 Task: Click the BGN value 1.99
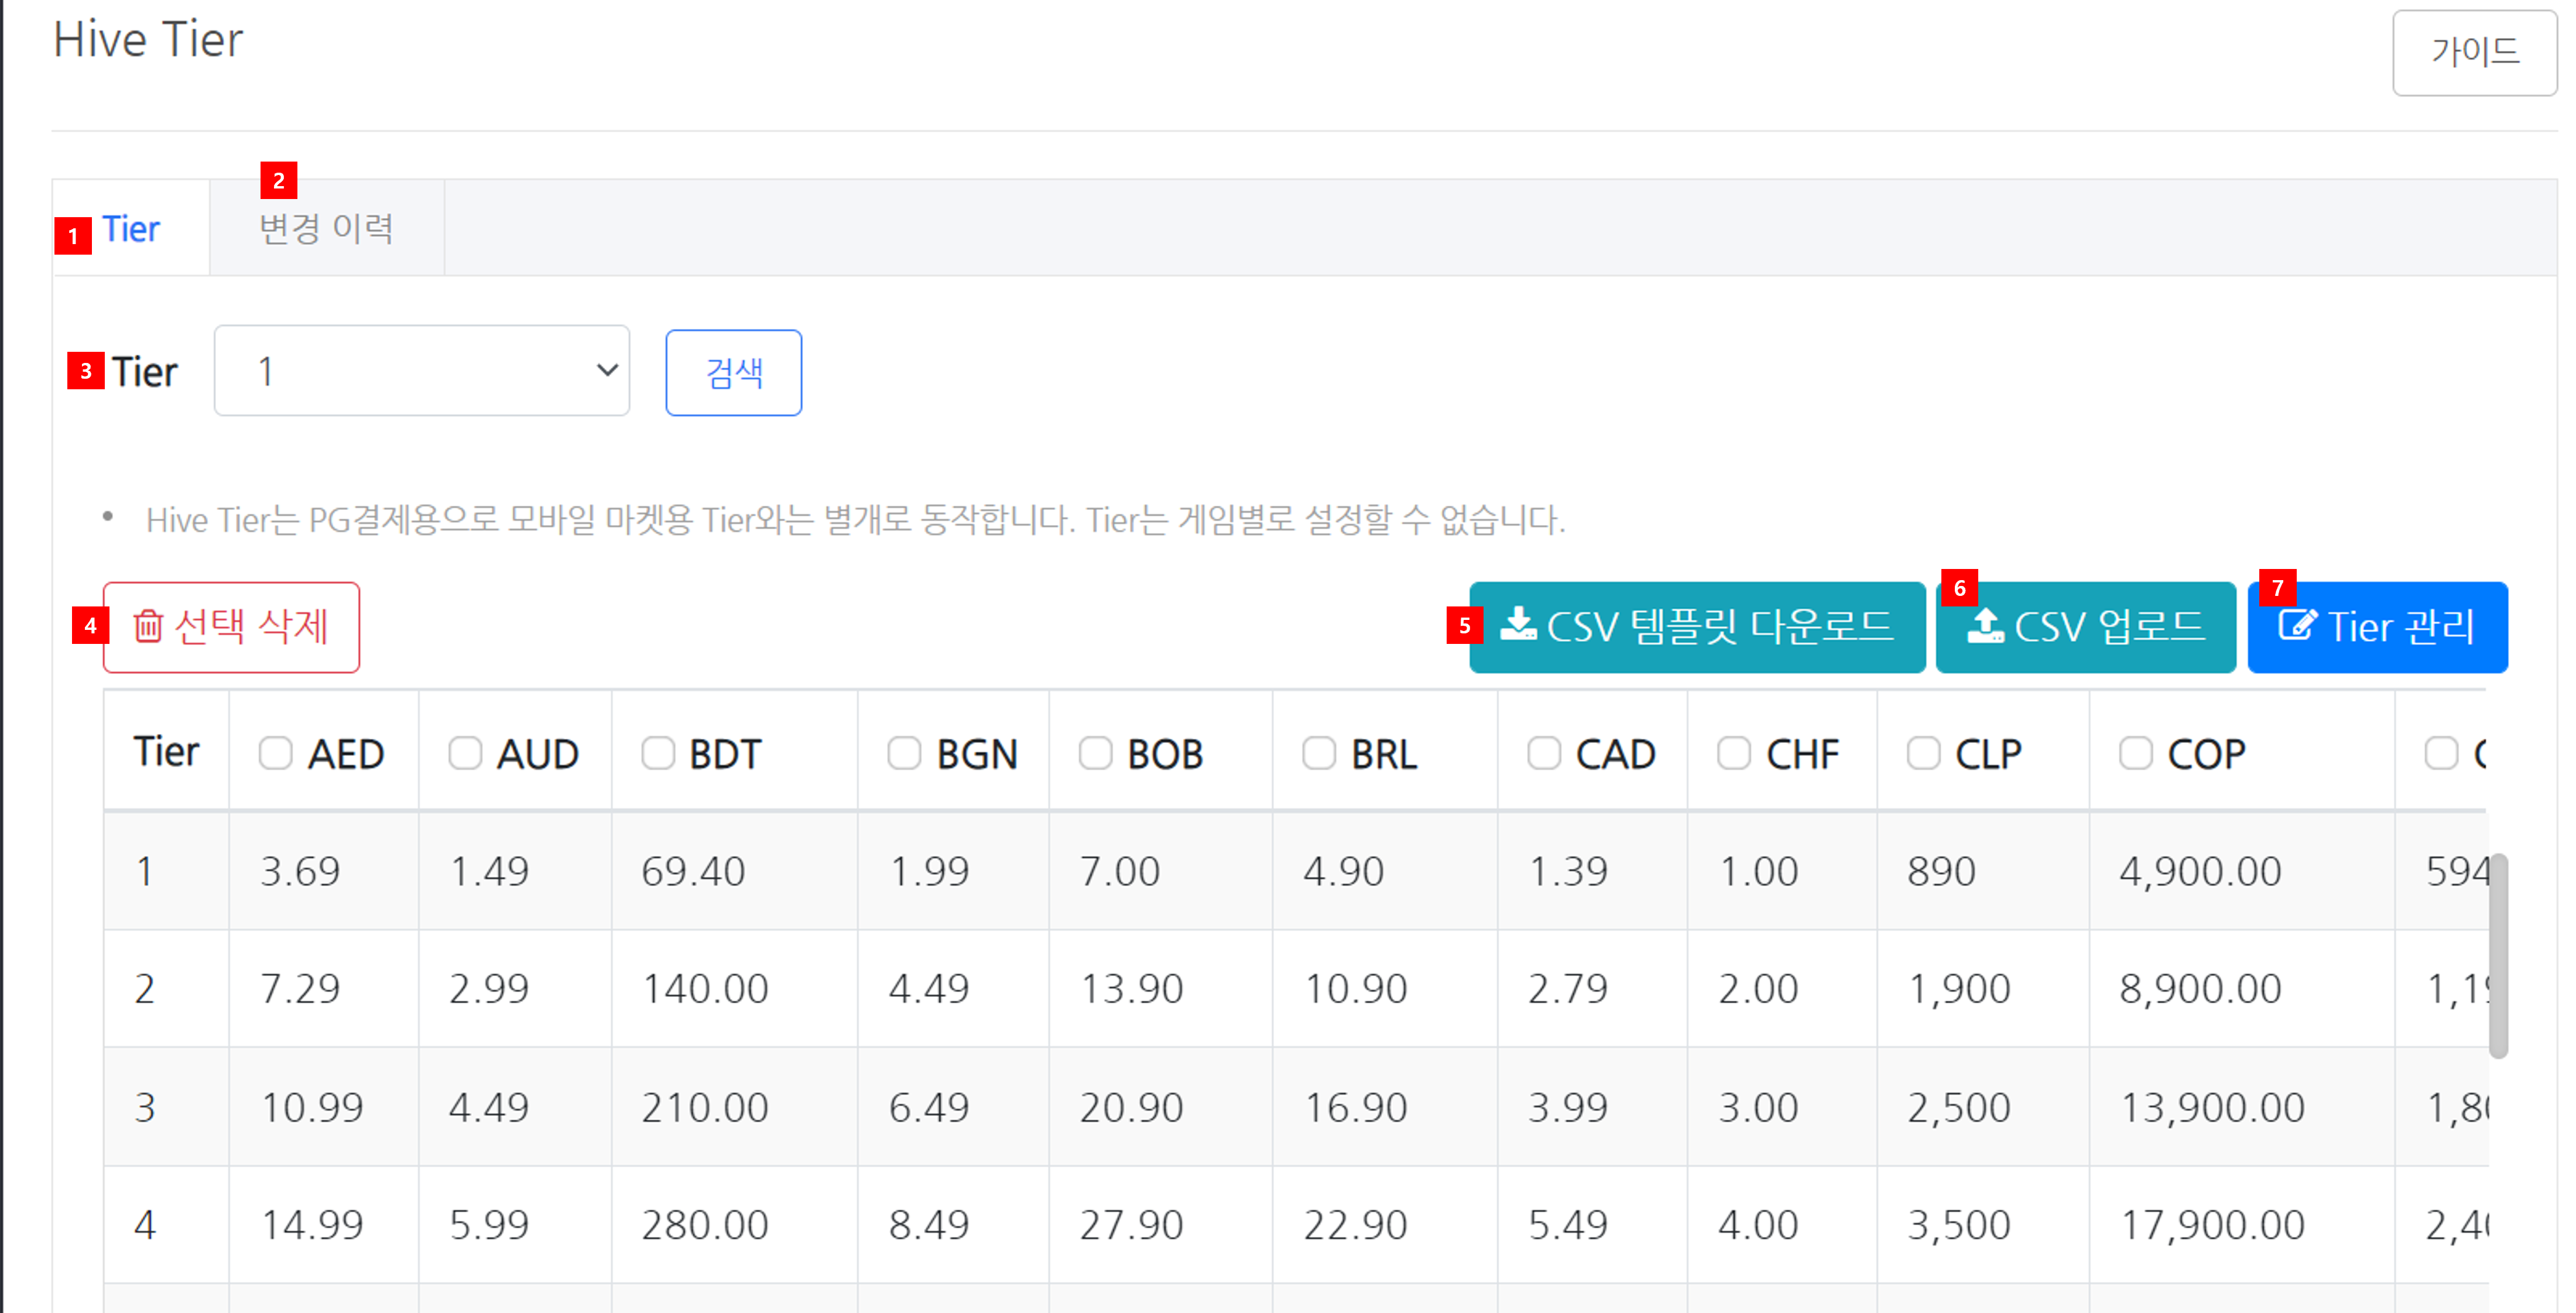(x=929, y=871)
